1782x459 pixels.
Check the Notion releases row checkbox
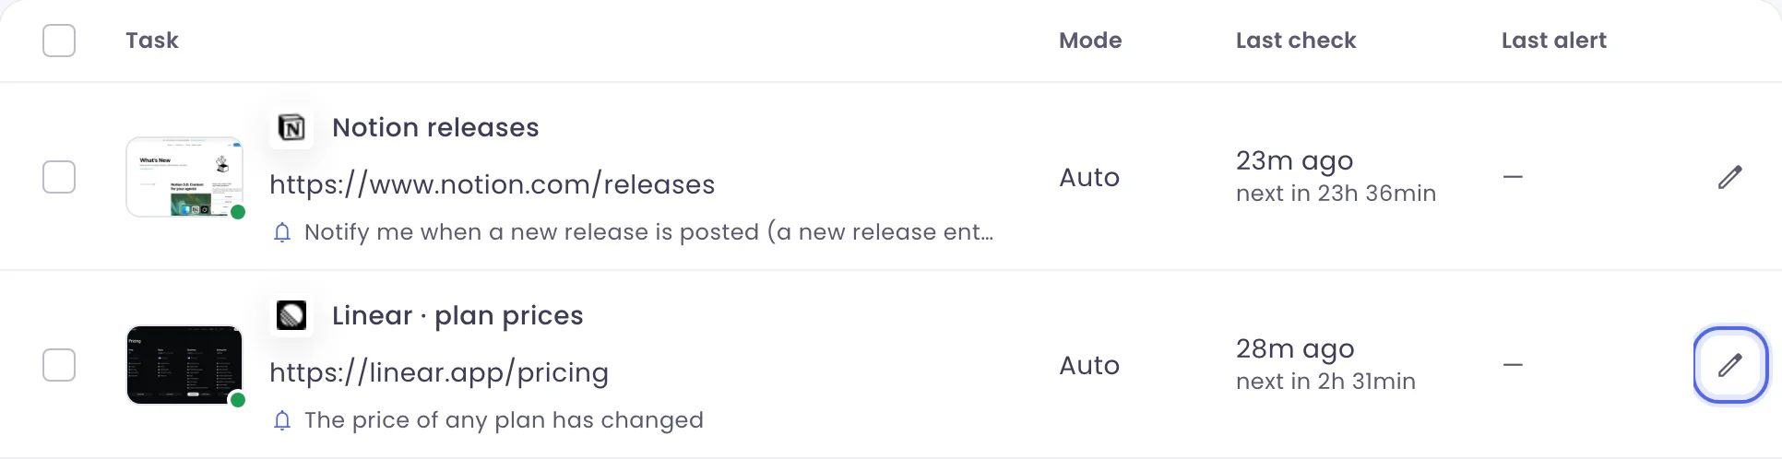pos(59,177)
